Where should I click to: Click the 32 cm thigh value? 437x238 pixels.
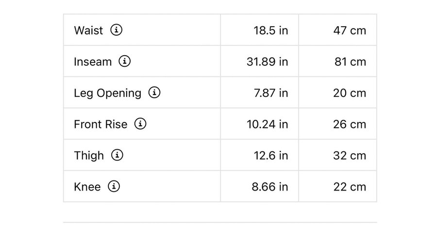(350, 155)
